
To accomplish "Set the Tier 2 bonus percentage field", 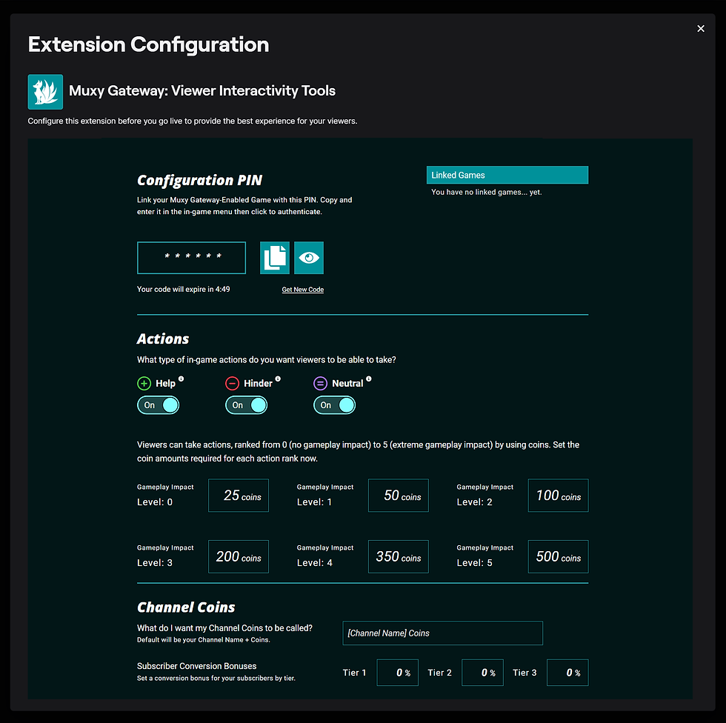I will coord(482,673).
